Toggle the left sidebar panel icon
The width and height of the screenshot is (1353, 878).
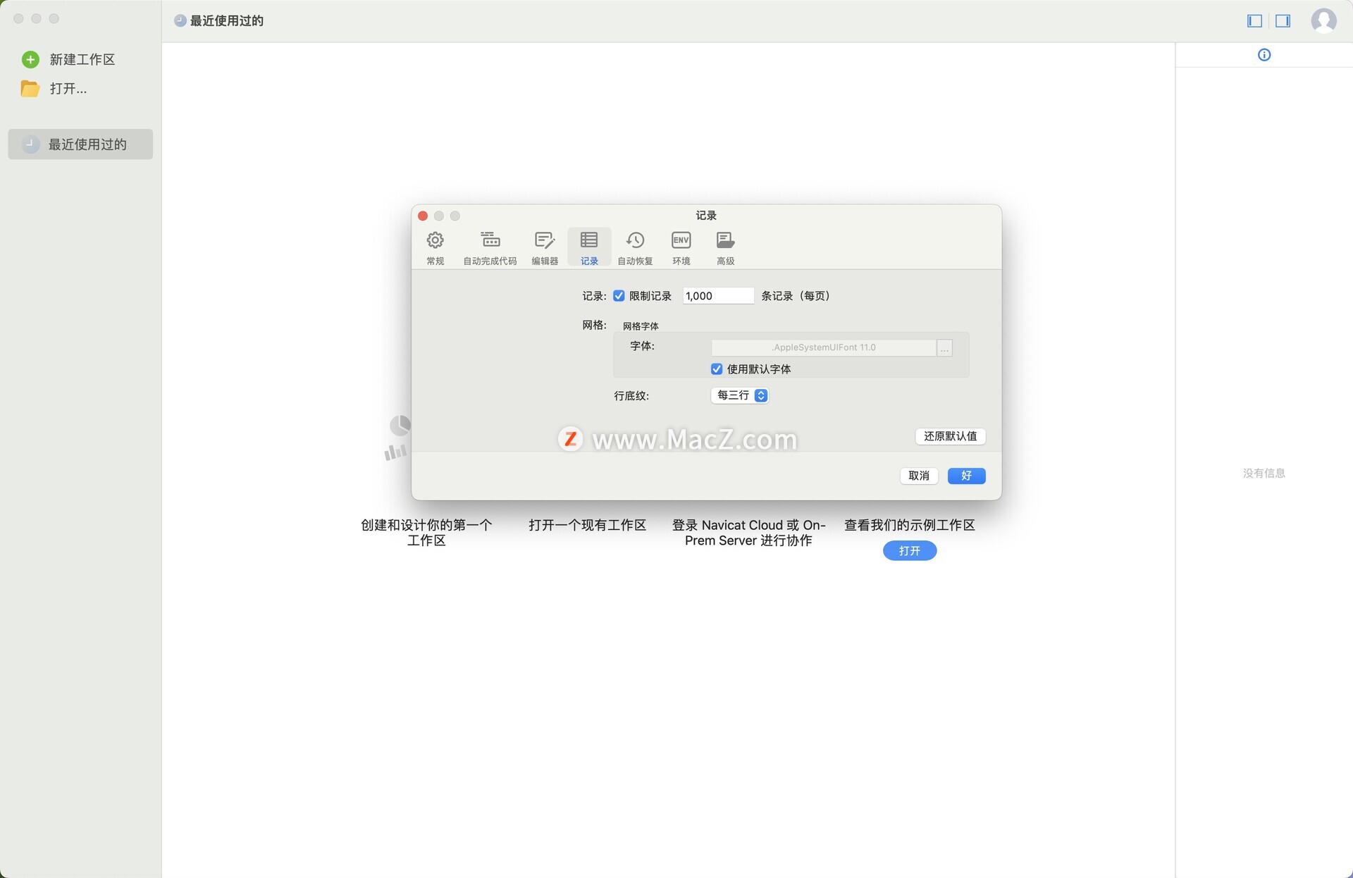(1254, 21)
